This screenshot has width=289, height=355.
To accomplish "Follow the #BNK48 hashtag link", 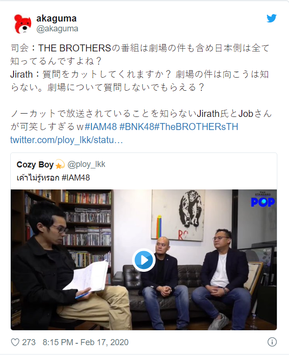I will (136, 127).
